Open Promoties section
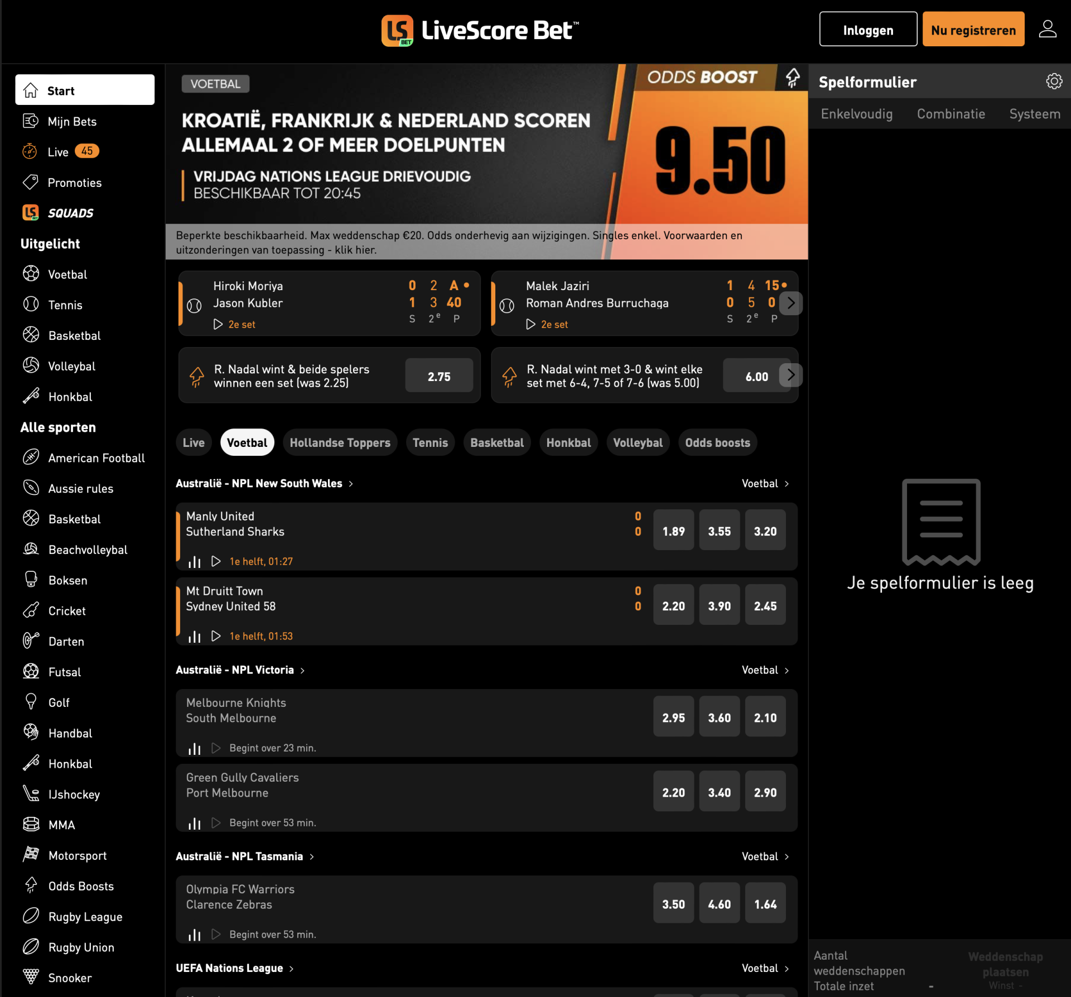The image size is (1071, 997). 75,182
